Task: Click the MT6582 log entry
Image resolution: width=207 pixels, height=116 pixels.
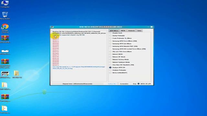Action: pyautogui.click(x=56, y=43)
